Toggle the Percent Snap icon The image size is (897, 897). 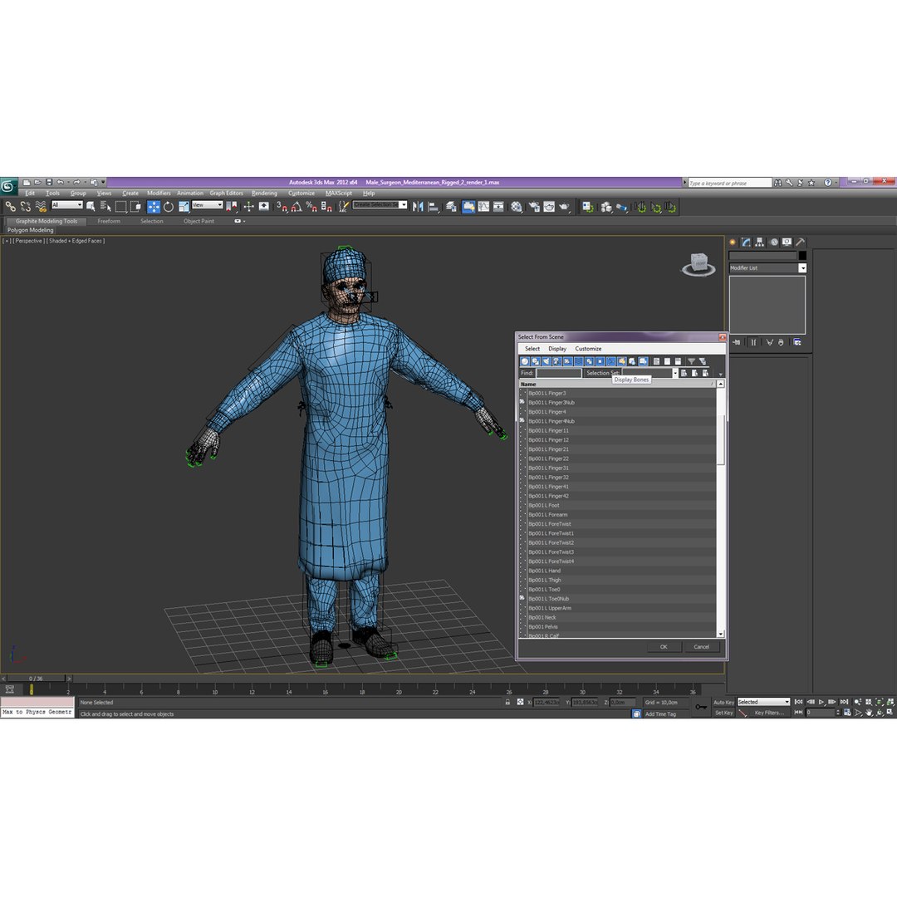pos(311,207)
